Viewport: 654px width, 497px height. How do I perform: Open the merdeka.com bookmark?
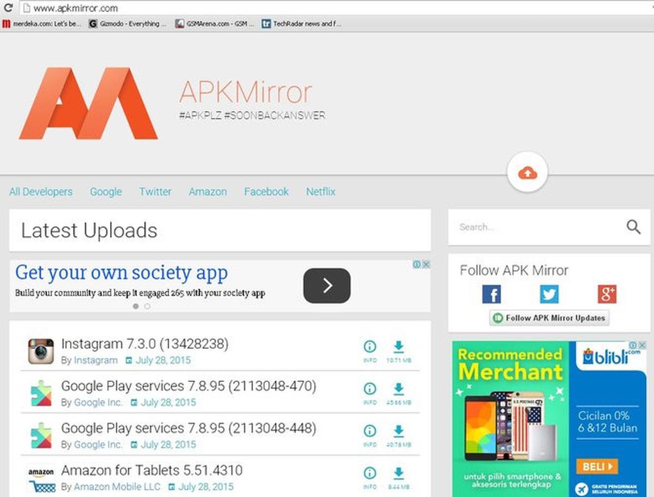tap(42, 23)
